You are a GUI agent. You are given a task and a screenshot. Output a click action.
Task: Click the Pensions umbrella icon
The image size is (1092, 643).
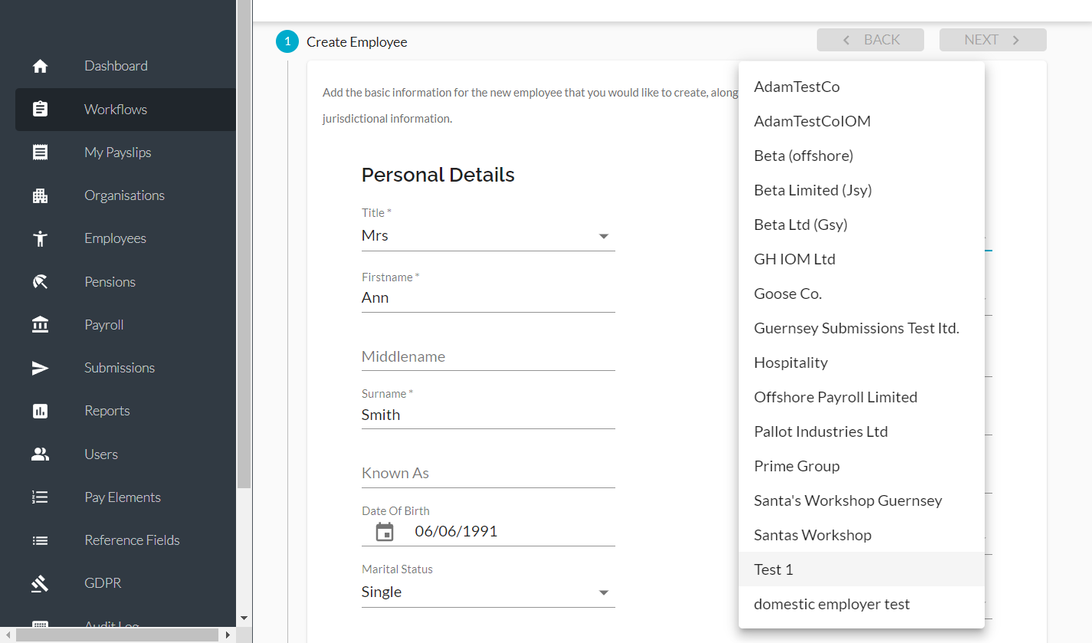41,282
